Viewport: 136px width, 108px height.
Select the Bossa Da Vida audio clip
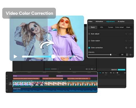(x=55, y=90)
